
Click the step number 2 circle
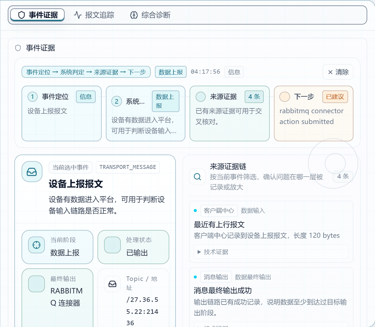point(117,101)
